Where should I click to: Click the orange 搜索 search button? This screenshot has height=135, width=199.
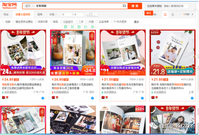coord(135,6)
